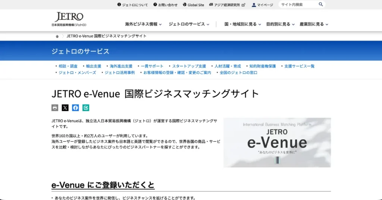Share the page on X
The width and height of the screenshot is (382, 200).
[65, 108]
